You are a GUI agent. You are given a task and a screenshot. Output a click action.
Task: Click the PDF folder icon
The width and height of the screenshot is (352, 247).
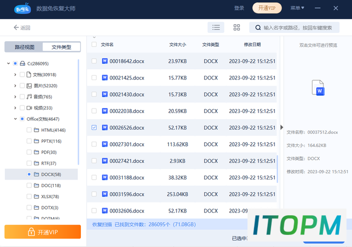coord(36,152)
